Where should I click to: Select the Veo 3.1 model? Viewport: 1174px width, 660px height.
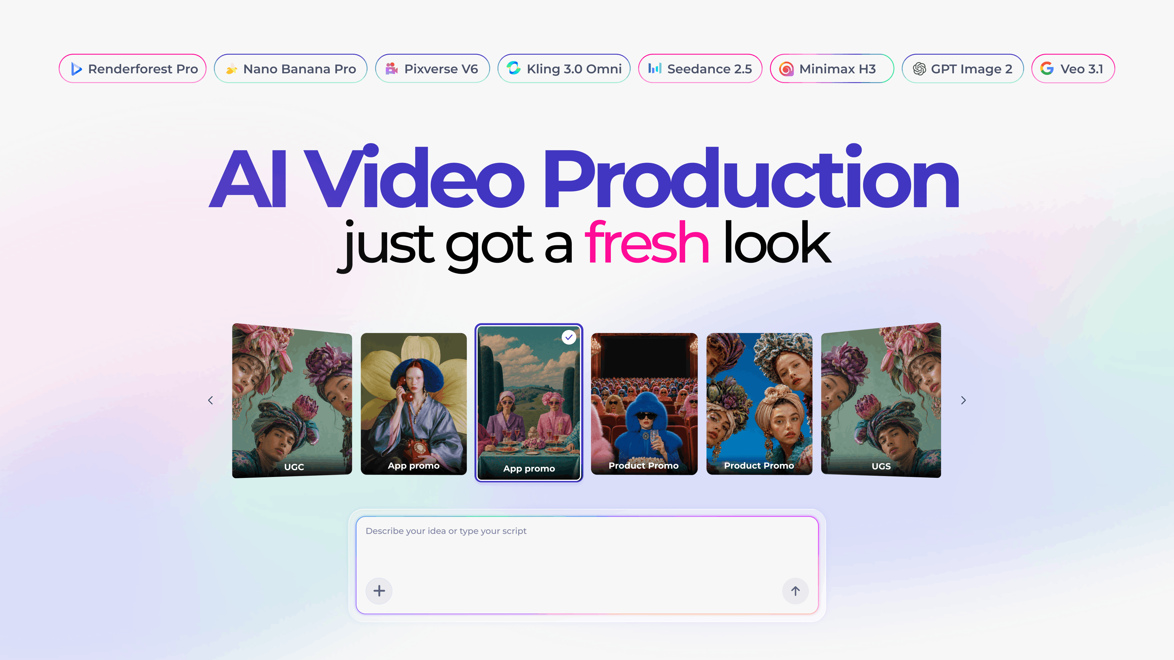click(1073, 68)
